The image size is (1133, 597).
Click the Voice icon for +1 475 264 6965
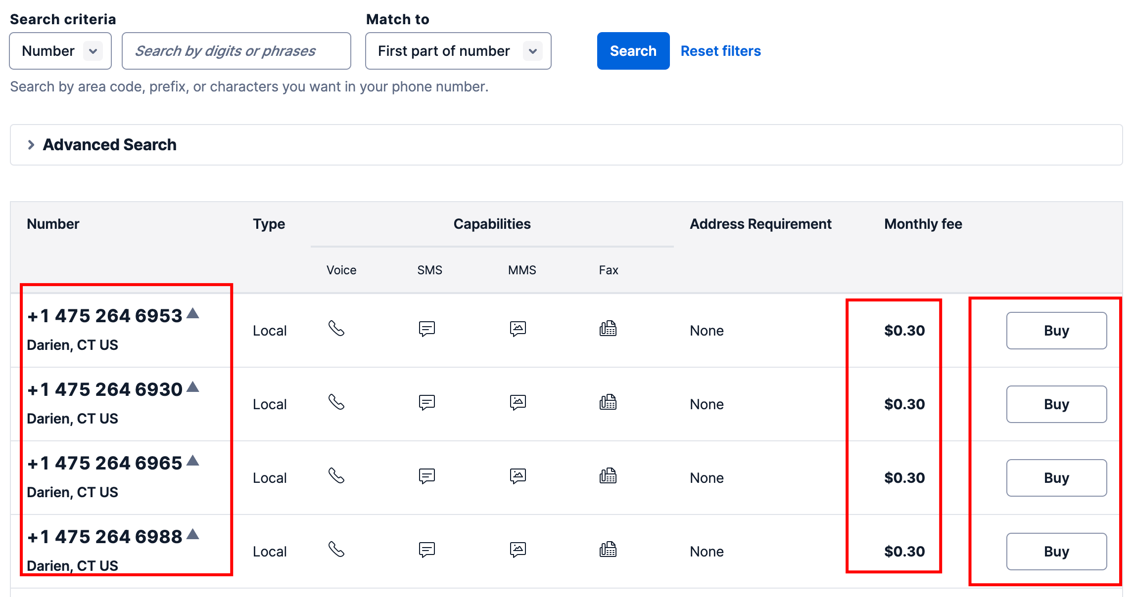pos(336,476)
